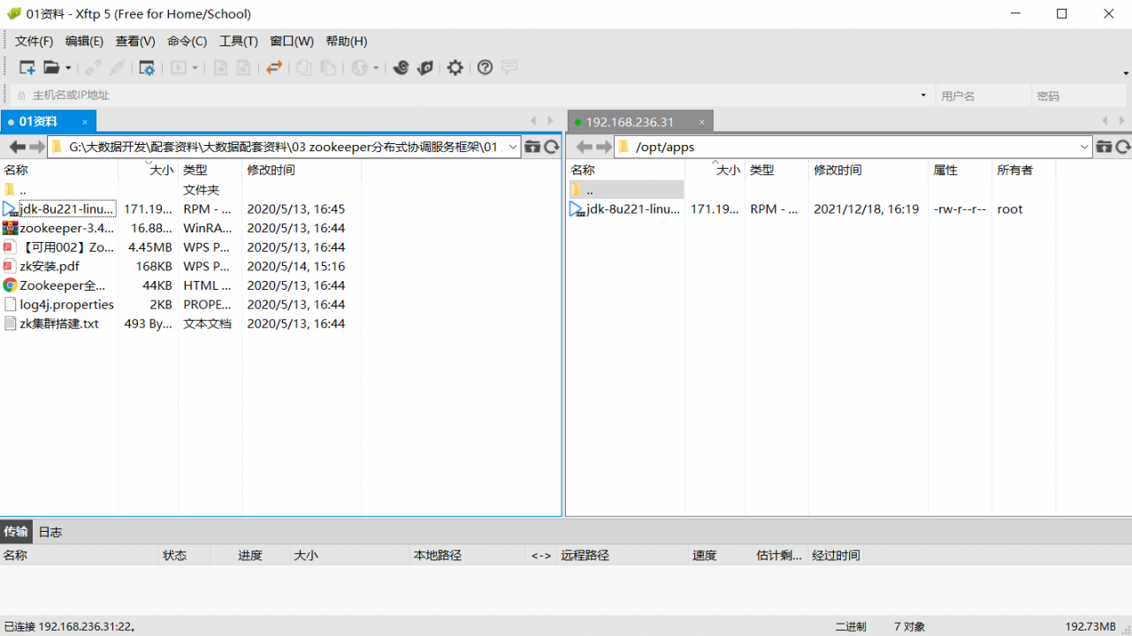
Task: Click the remote pane new folder icon
Action: coord(1104,147)
